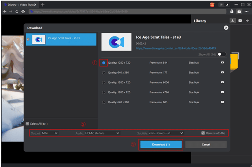Click the gift box icon
The width and height of the screenshot is (252, 167).
pyautogui.click(x=212, y=5)
